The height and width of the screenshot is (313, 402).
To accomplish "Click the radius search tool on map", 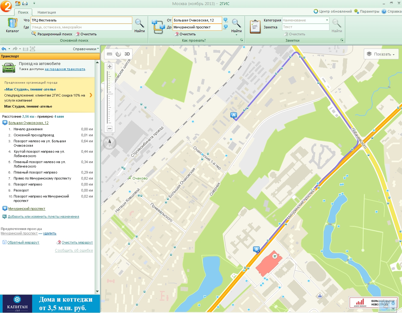I will tap(118, 54).
